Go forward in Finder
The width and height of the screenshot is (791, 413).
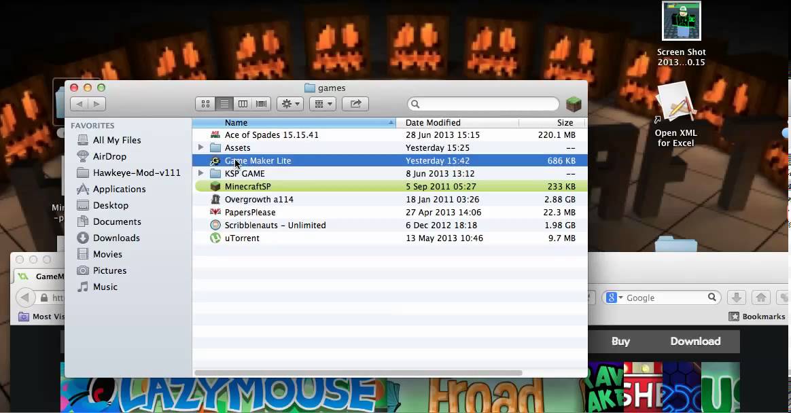[97, 104]
